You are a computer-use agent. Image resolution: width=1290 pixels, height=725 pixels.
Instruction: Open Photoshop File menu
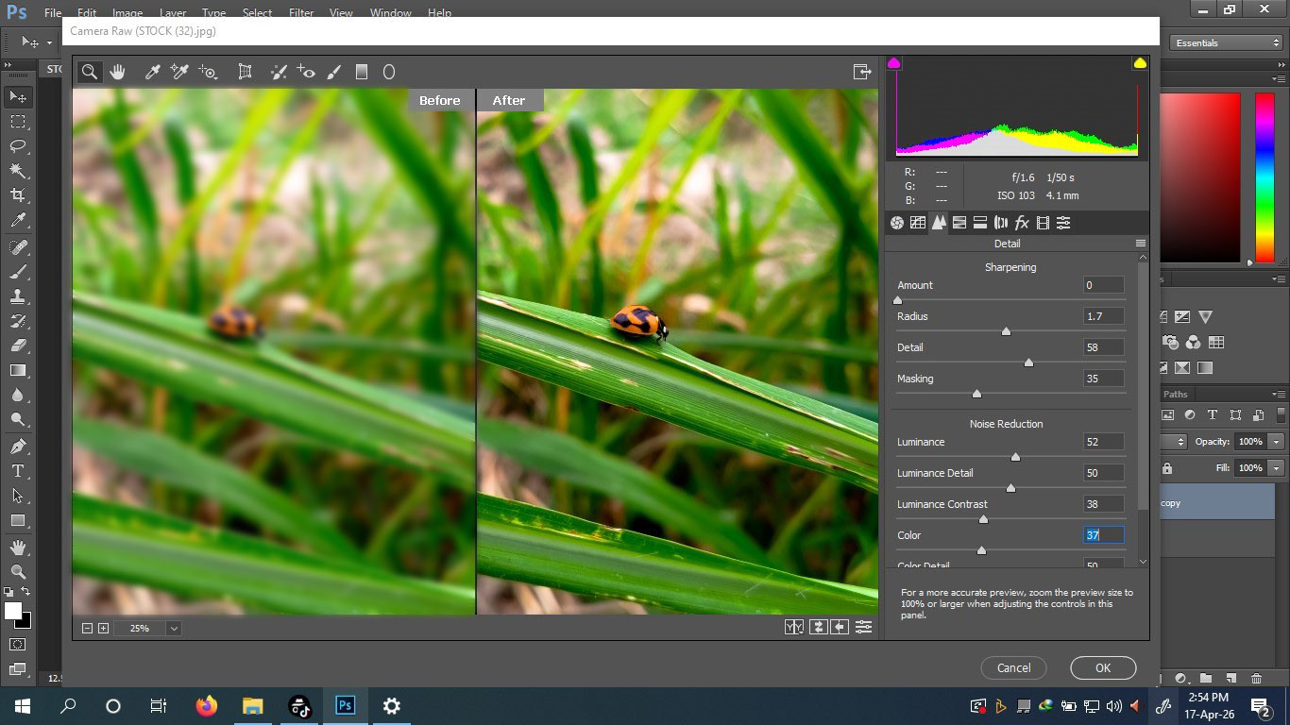coord(53,13)
